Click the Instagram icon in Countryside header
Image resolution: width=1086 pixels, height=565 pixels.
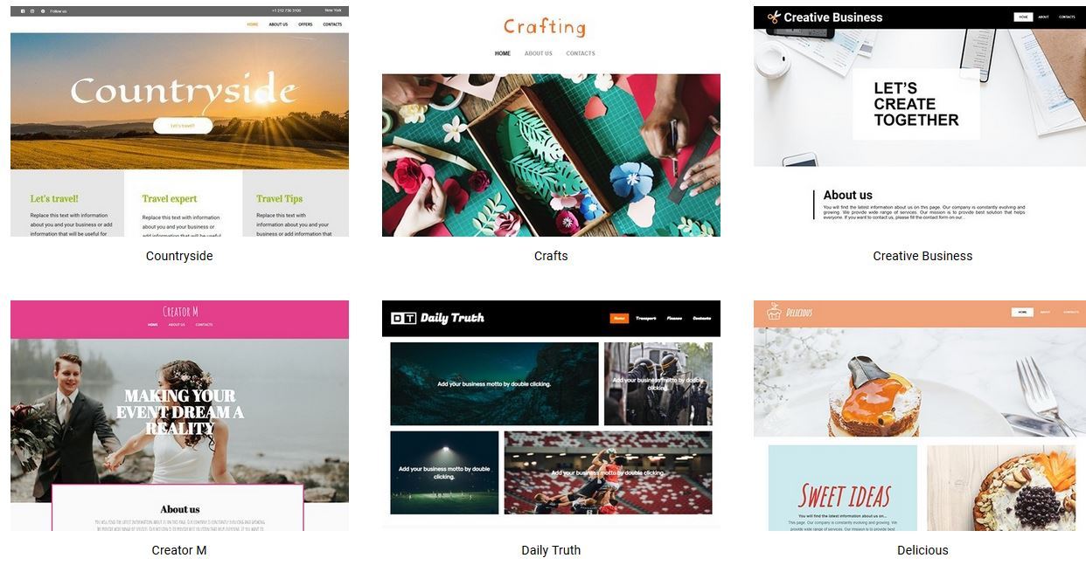tap(32, 11)
